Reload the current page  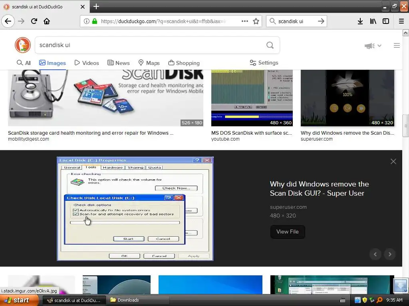click(x=34, y=21)
